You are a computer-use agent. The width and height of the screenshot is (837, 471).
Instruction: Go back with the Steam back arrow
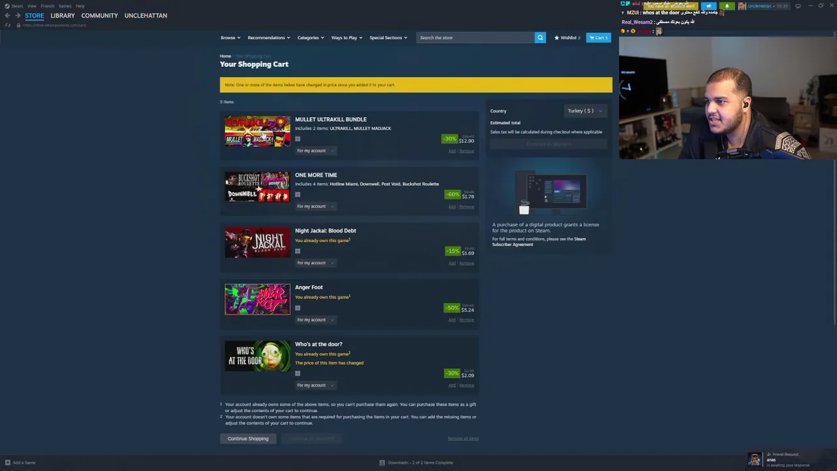click(x=8, y=16)
